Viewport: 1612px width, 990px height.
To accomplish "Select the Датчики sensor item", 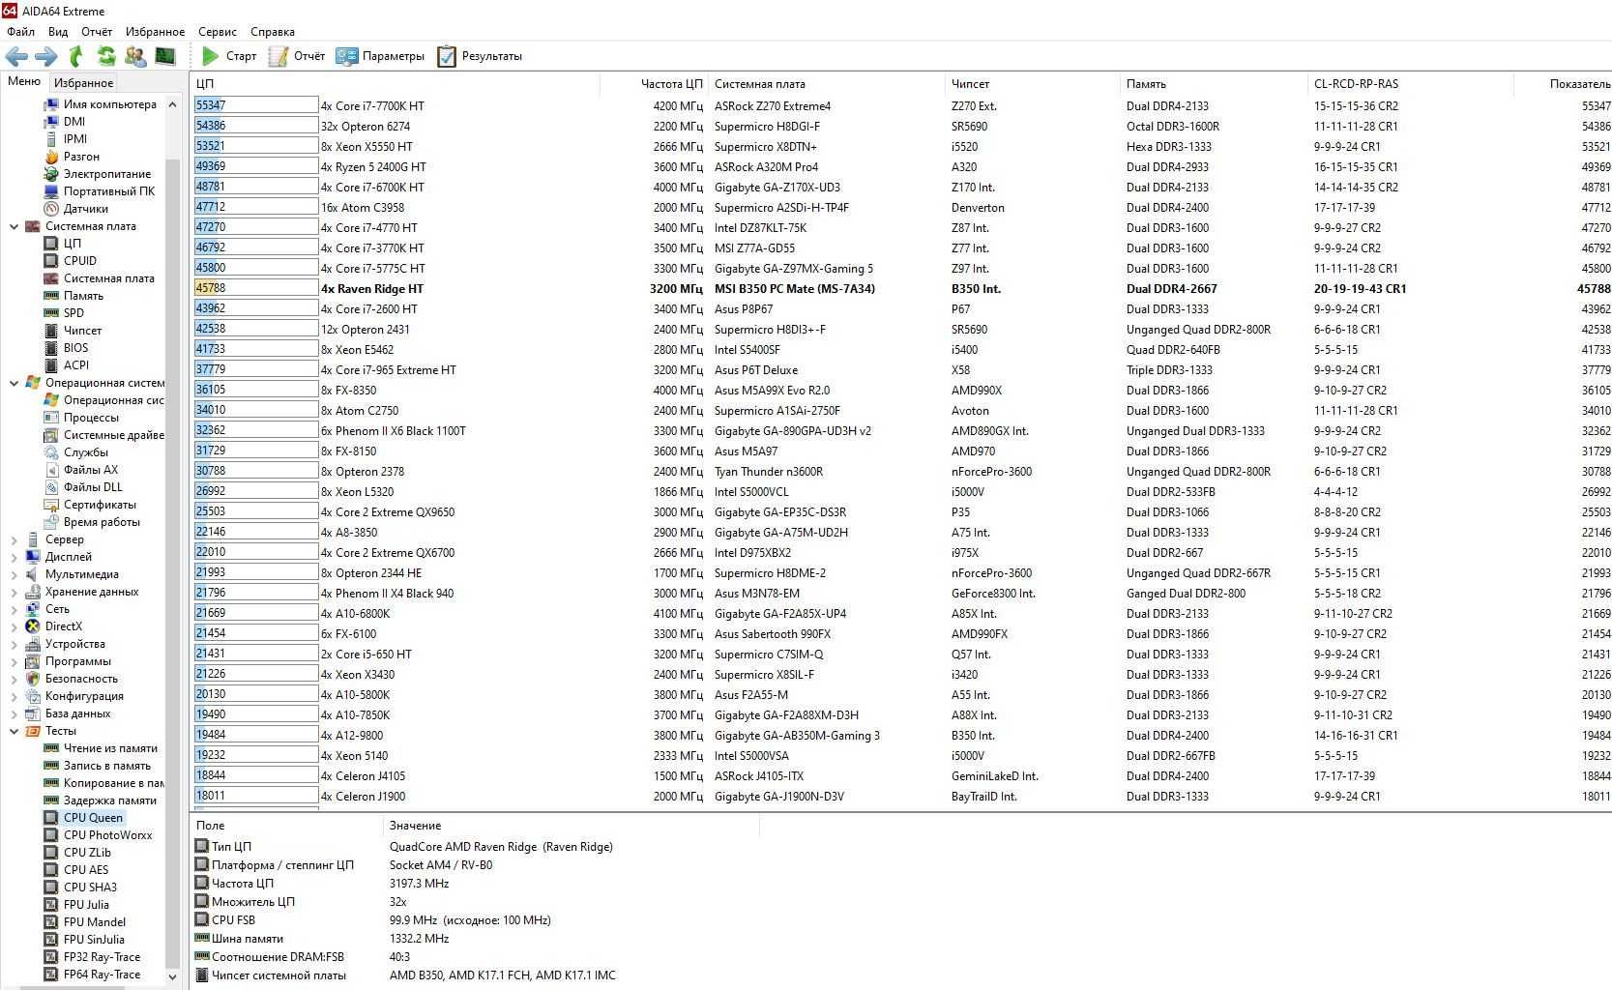I will (x=85, y=209).
